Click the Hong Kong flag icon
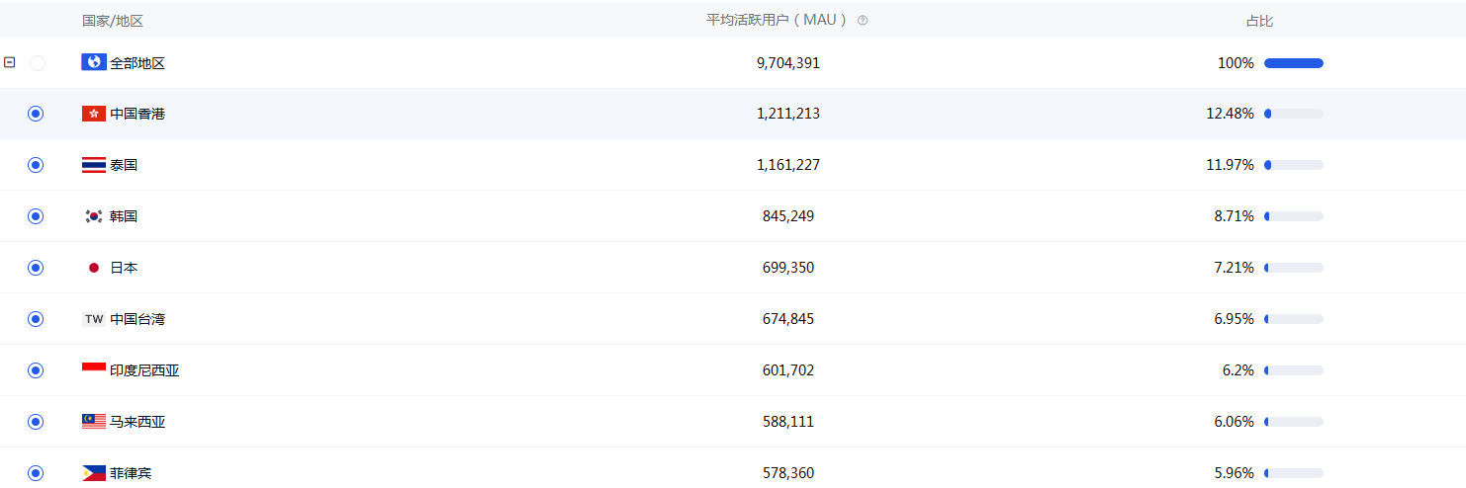 pos(93,114)
